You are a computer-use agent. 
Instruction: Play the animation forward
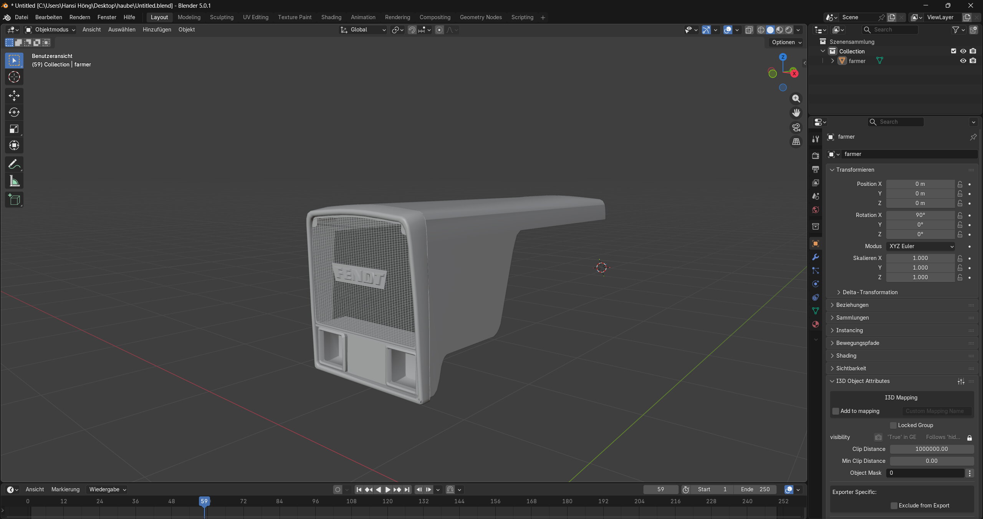[388, 489]
